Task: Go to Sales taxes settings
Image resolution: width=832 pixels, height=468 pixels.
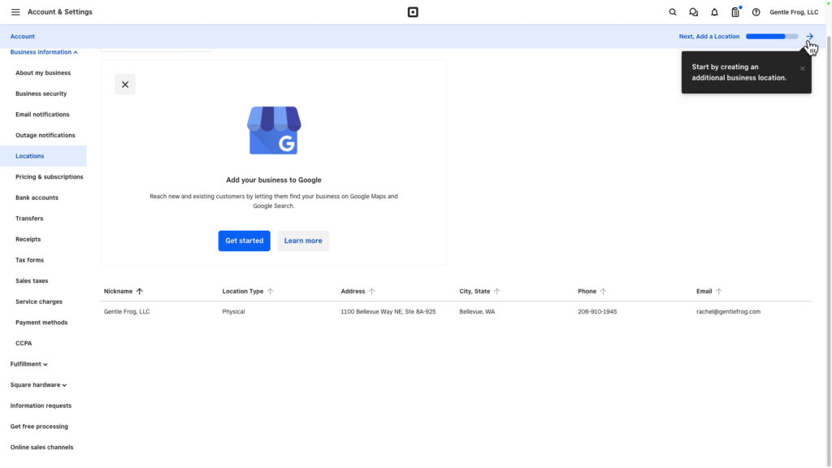Action: (32, 281)
